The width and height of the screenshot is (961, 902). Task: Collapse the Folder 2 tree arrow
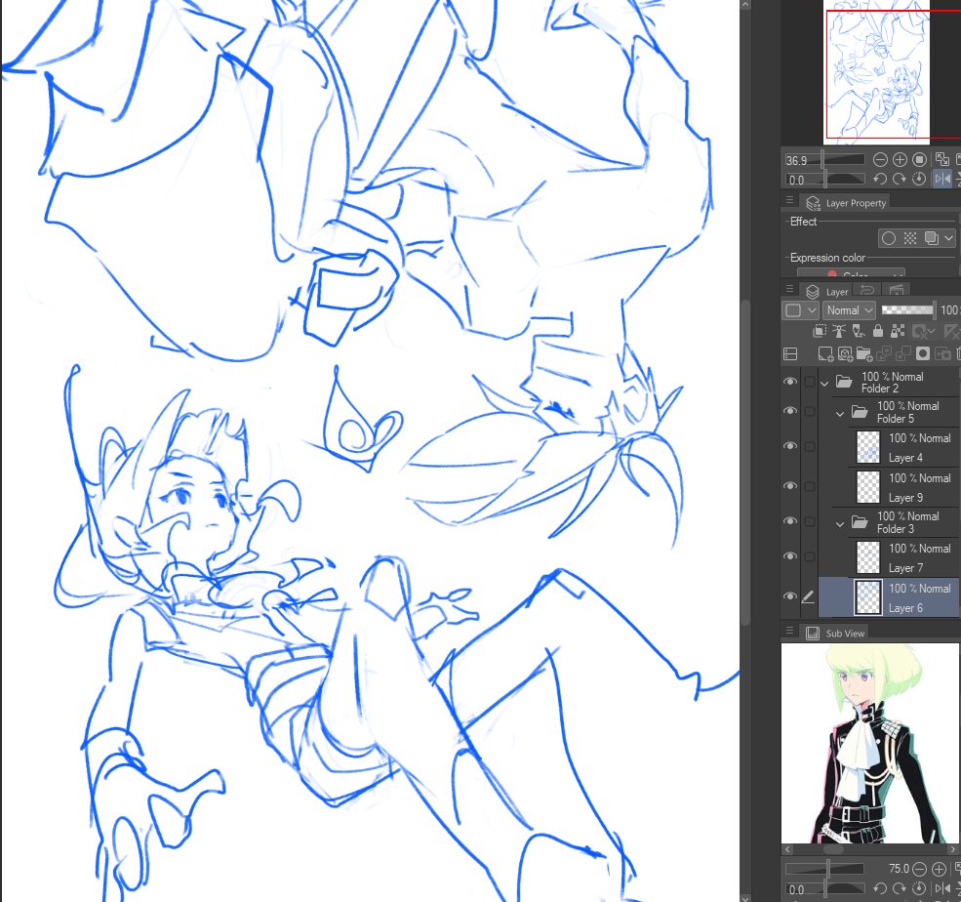[824, 382]
